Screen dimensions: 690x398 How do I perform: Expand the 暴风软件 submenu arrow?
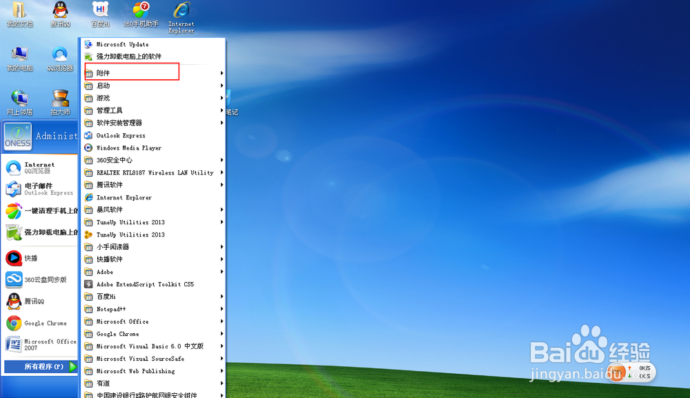tap(221, 210)
